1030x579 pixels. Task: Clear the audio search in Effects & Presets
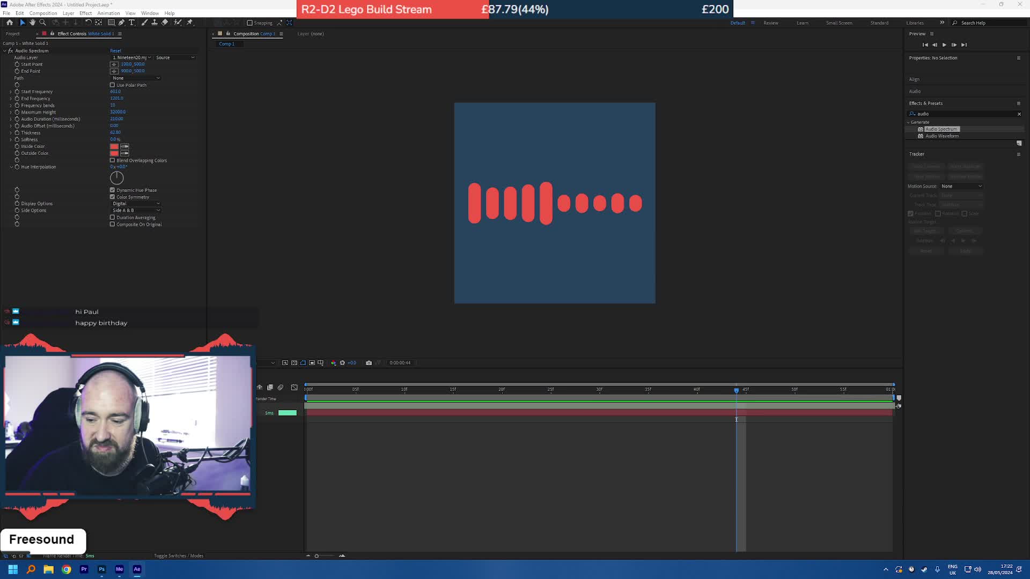1019,114
